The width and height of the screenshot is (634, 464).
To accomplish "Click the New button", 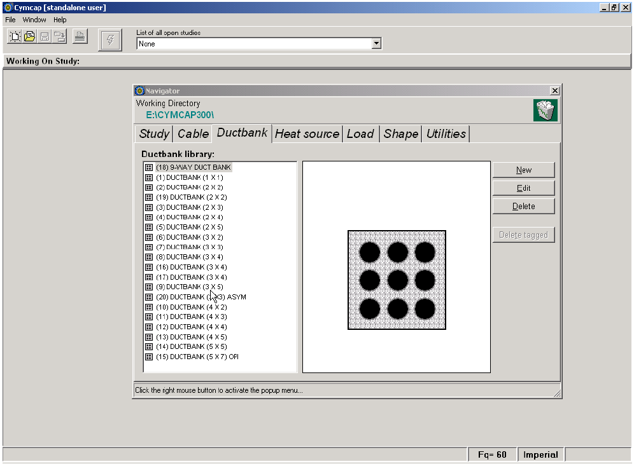I will 524,170.
